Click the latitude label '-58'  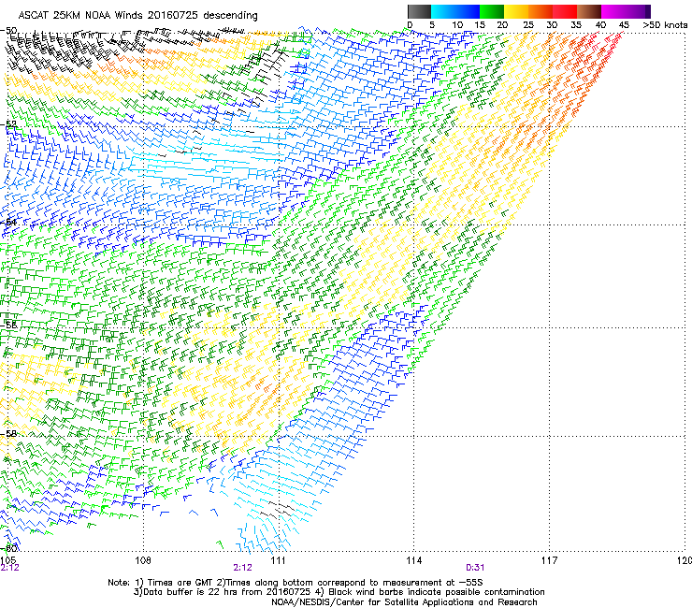[8, 434]
